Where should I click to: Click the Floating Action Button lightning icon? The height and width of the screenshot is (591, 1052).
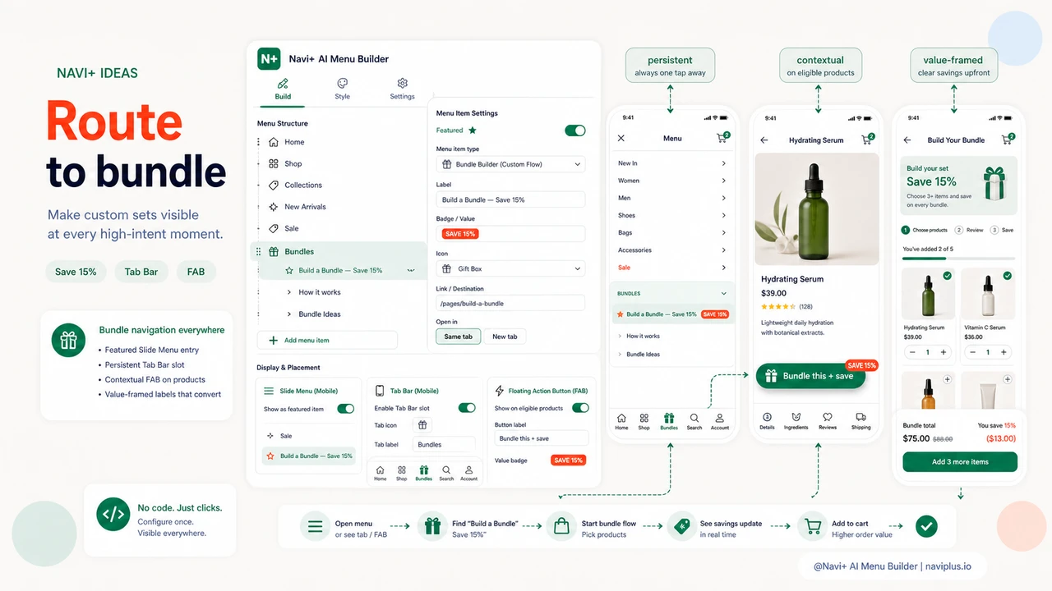(500, 391)
